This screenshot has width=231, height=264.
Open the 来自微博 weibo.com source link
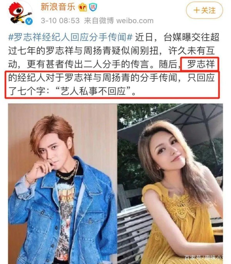[119, 21]
